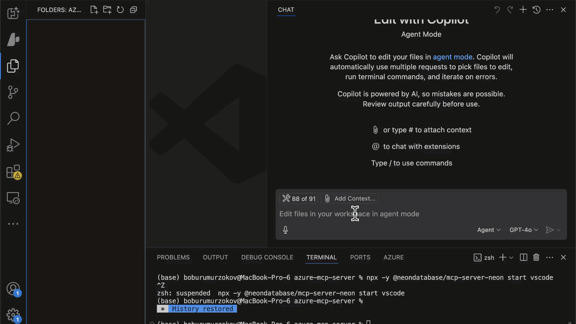The image size is (576, 324).
Task: Undo the last Copilot edit
Action: click(x=497, y=10)
